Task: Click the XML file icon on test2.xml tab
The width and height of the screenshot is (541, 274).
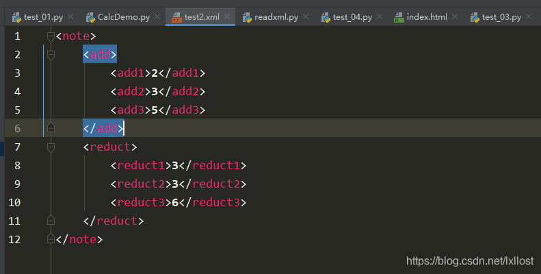Action: [x=176, y=17]
